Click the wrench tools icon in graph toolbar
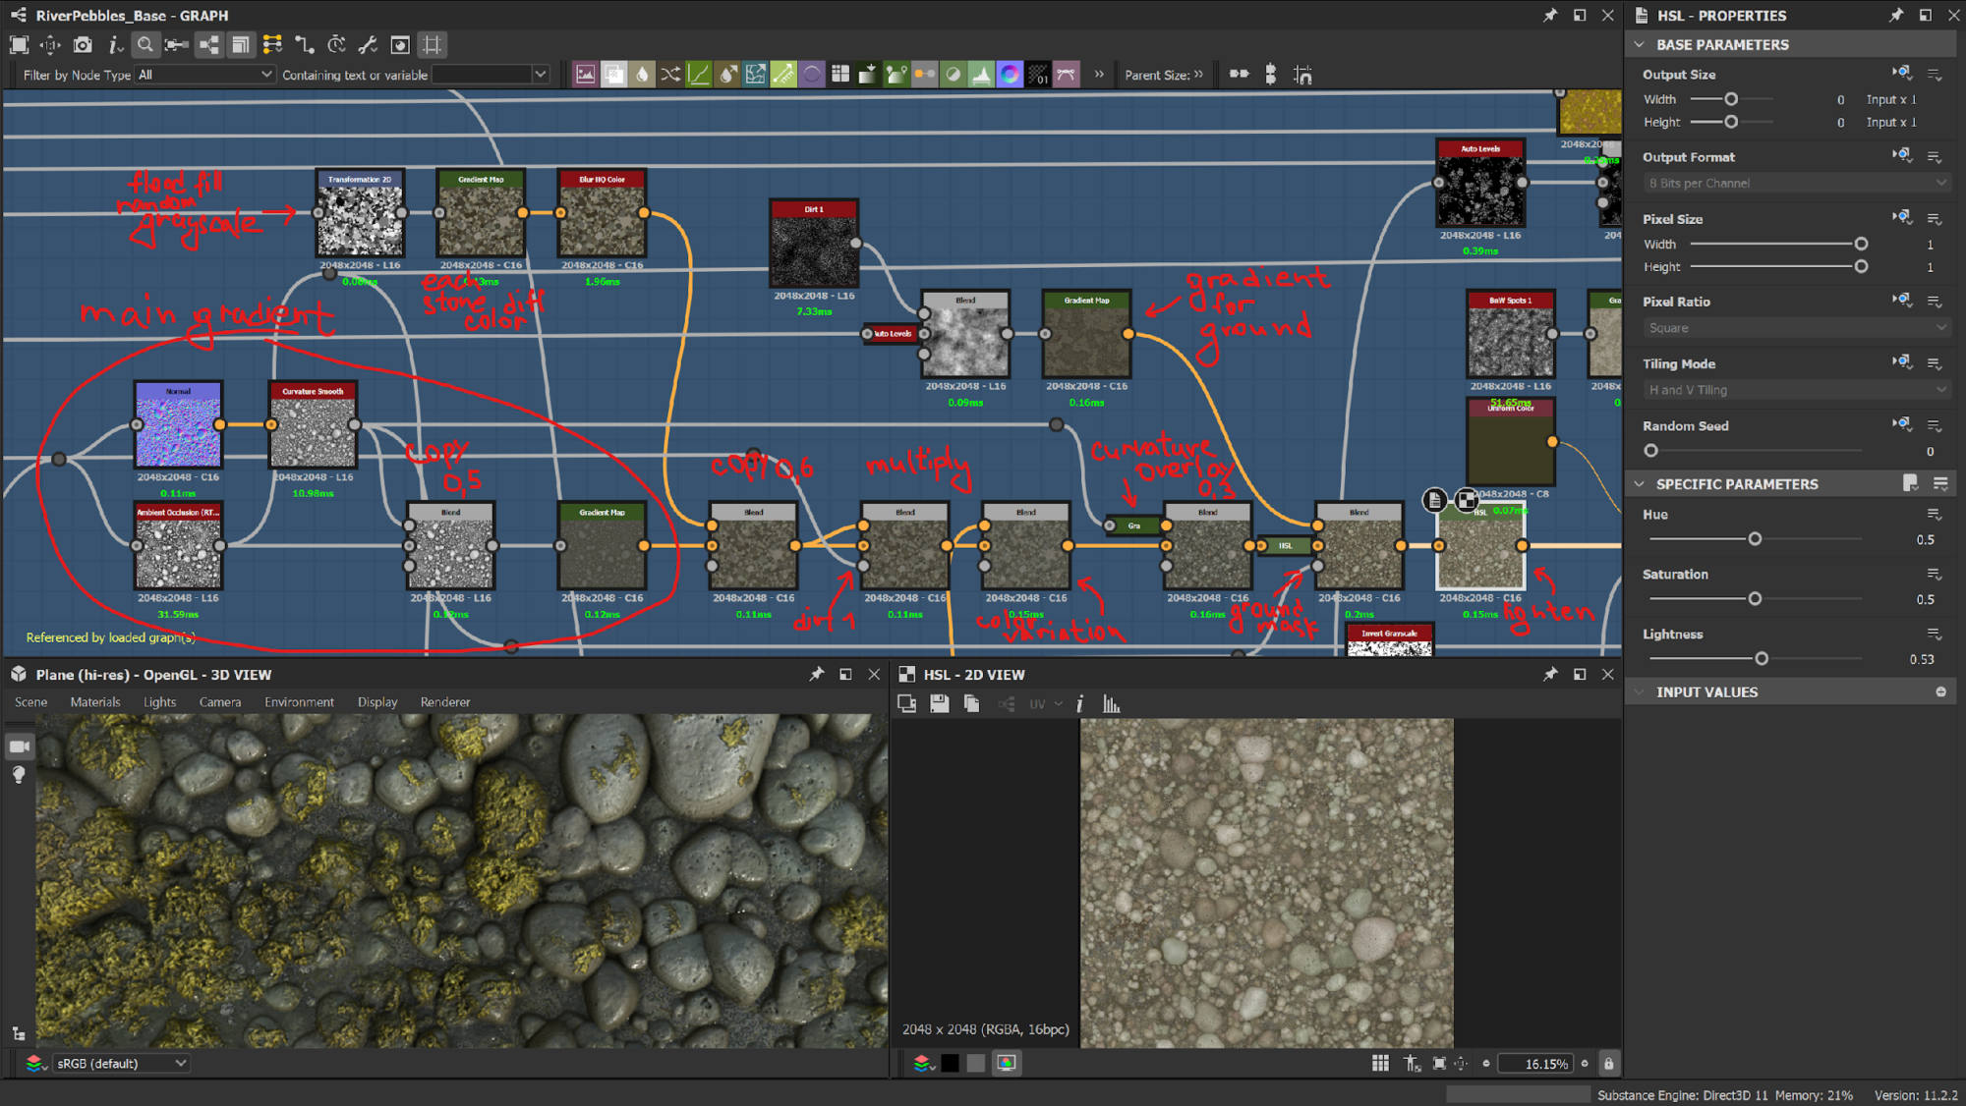The image size is (1966, 1106). click(368, 45)
